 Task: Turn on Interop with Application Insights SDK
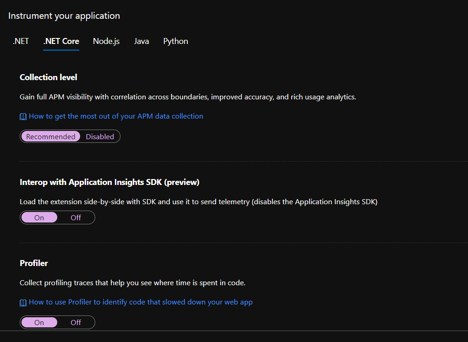coord(39,217)
